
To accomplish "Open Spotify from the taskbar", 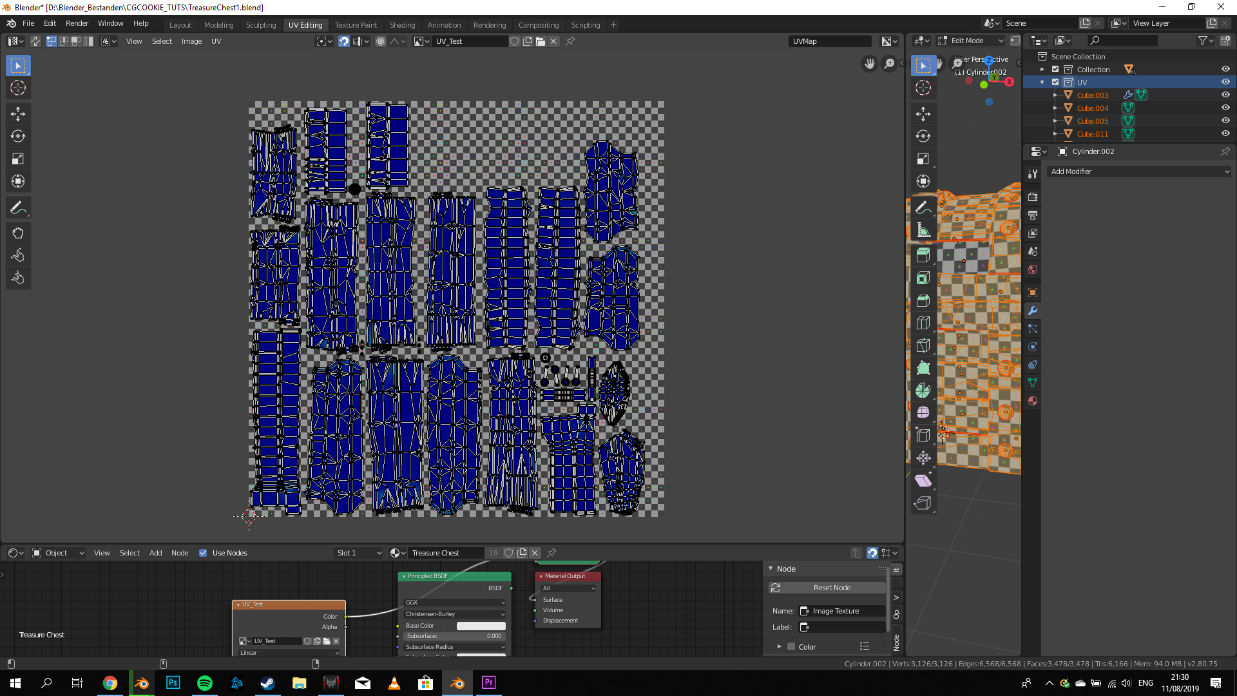I will pyautogui.click(x=204, y=683).
